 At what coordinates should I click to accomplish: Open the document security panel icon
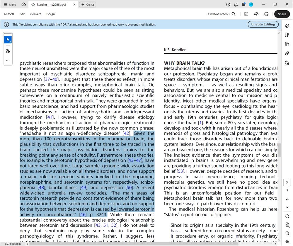coord(287,63)
